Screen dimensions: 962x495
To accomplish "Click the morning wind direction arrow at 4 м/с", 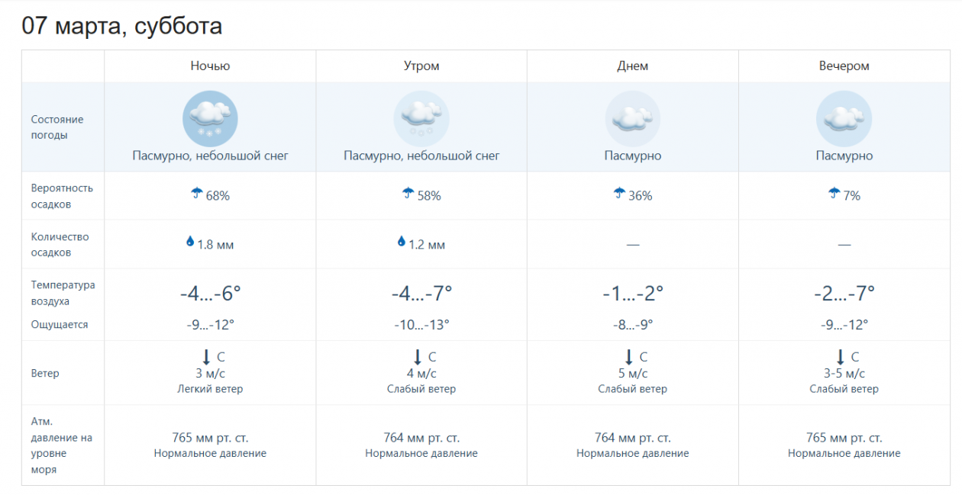I will [418, 356].
